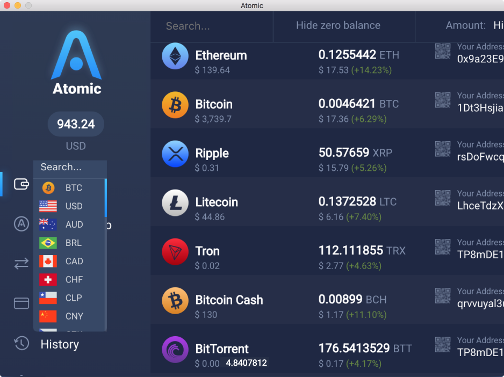This screenshot has width=504, height=377.
Task: Toggle Hide zero balance
Action: 338,25
